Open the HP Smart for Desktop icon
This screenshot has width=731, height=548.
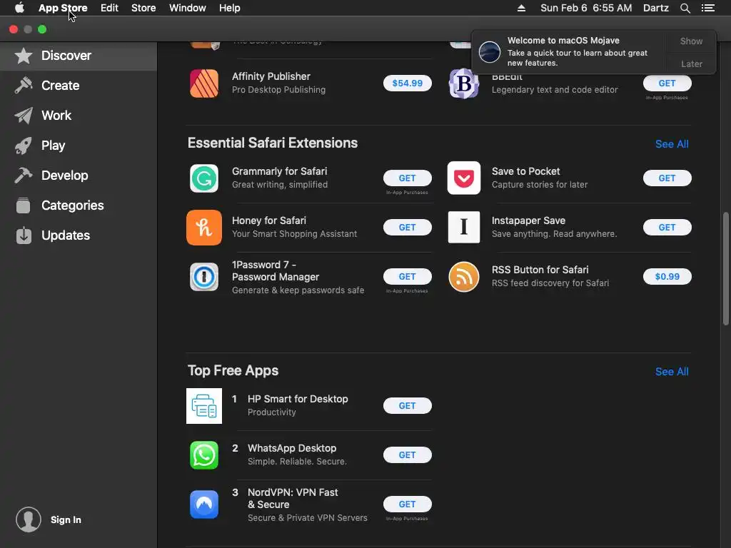(204, 406)
